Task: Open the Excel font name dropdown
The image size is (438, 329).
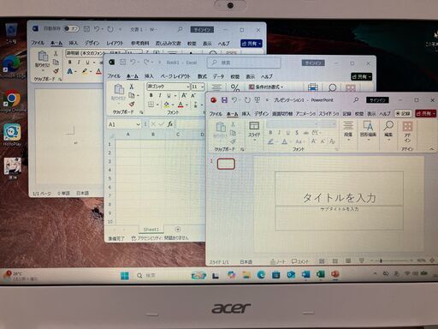Action: [x=188, y=87]
